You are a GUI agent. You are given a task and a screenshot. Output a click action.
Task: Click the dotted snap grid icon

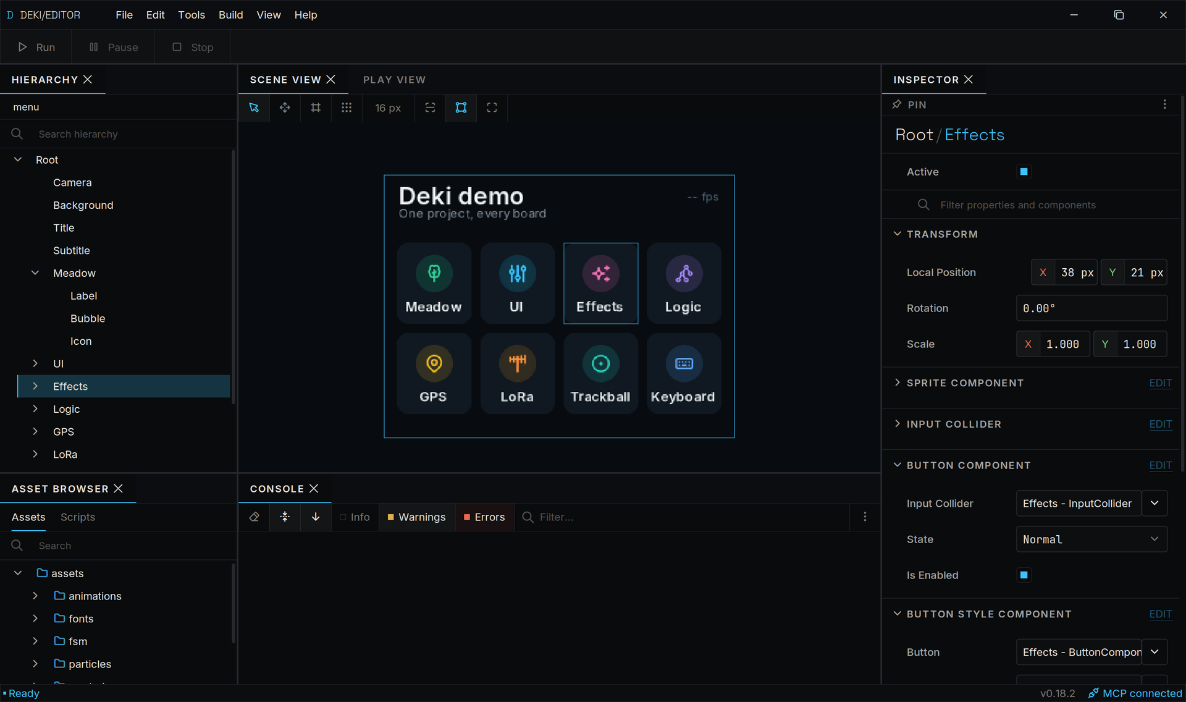coord(347,108)
